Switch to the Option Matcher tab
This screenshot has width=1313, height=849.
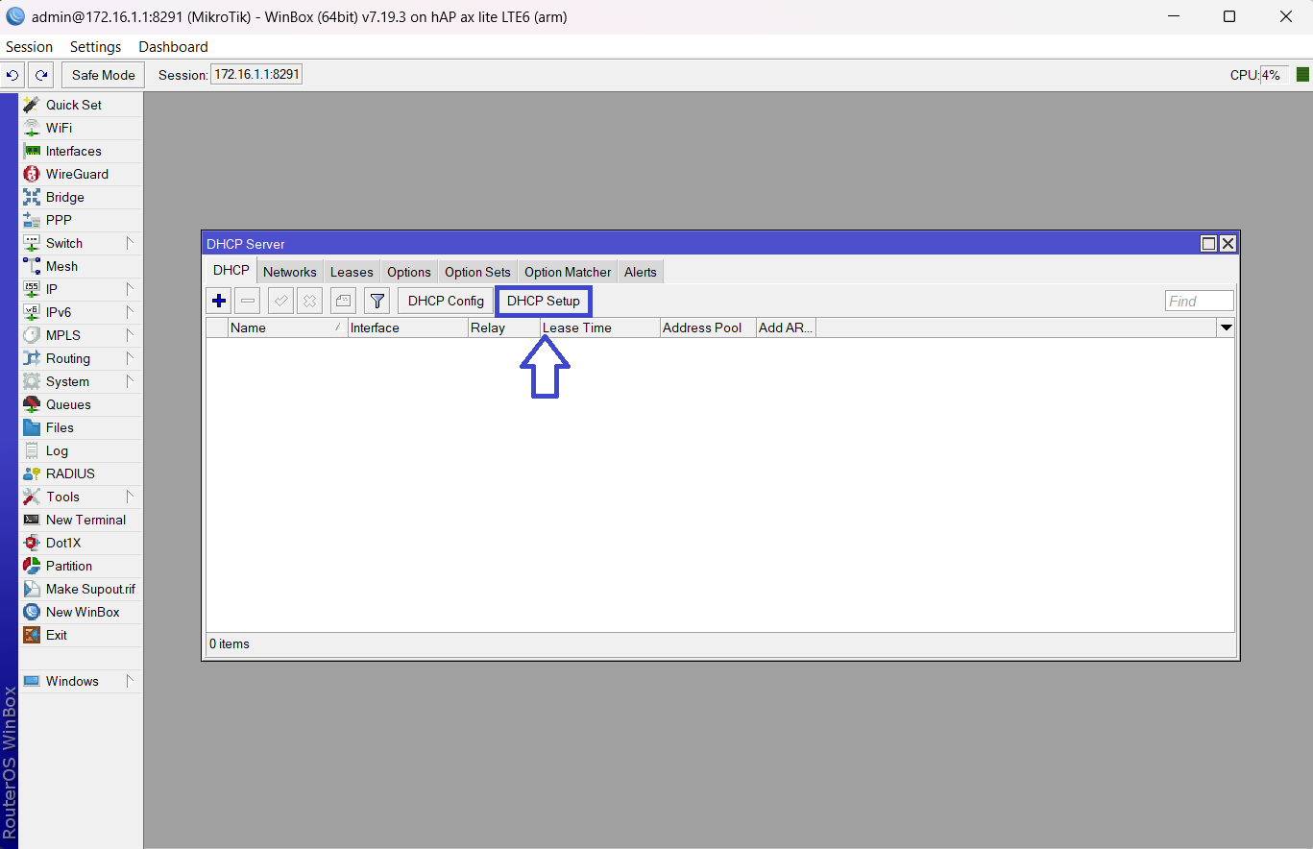[x=568, y=272]
